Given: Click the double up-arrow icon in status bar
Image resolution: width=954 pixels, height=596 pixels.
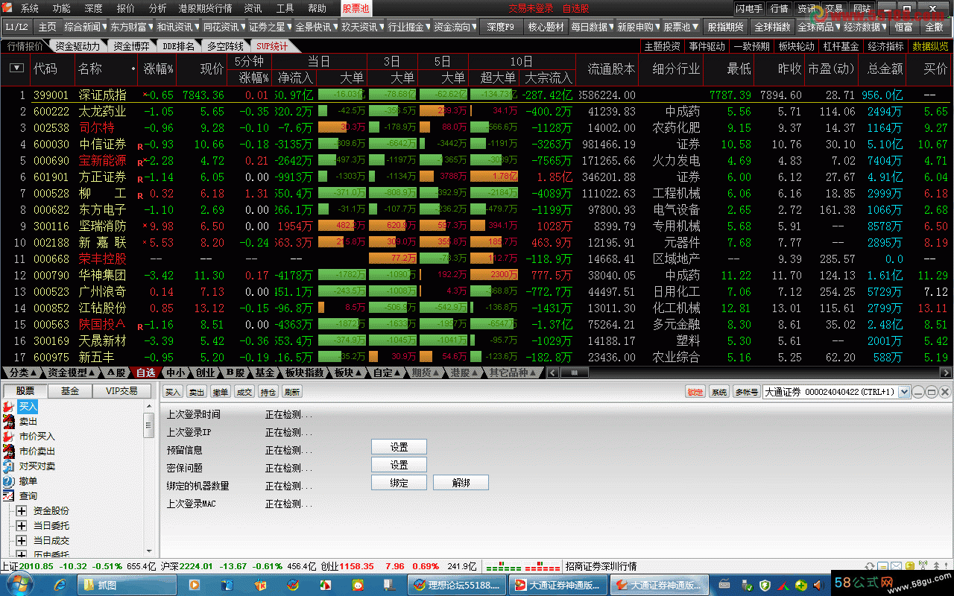Looking at the screenshot, I should [x=937, y=567].
